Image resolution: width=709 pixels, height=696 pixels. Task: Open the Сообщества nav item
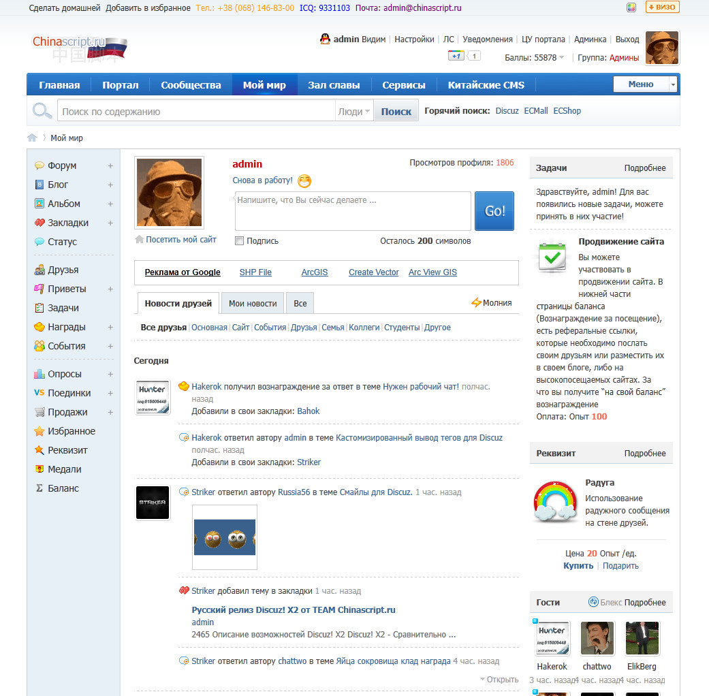click(191, 85)
